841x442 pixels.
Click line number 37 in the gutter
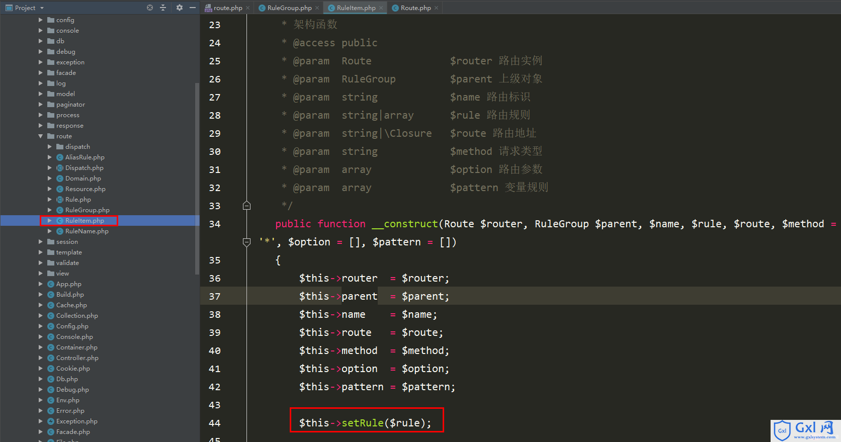[x=215, y=296]
